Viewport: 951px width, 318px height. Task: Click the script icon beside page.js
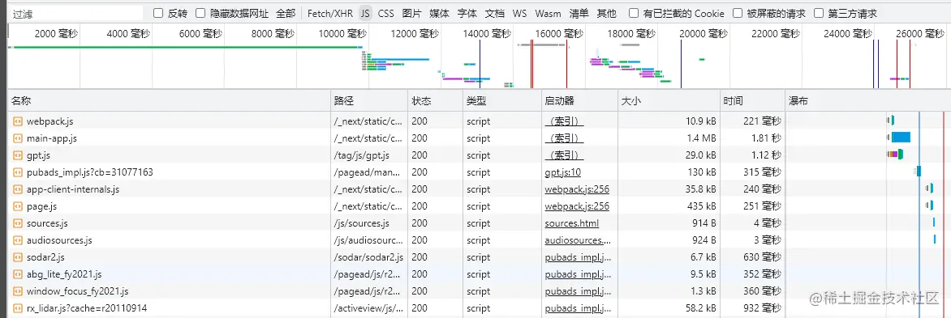[18, 206]
